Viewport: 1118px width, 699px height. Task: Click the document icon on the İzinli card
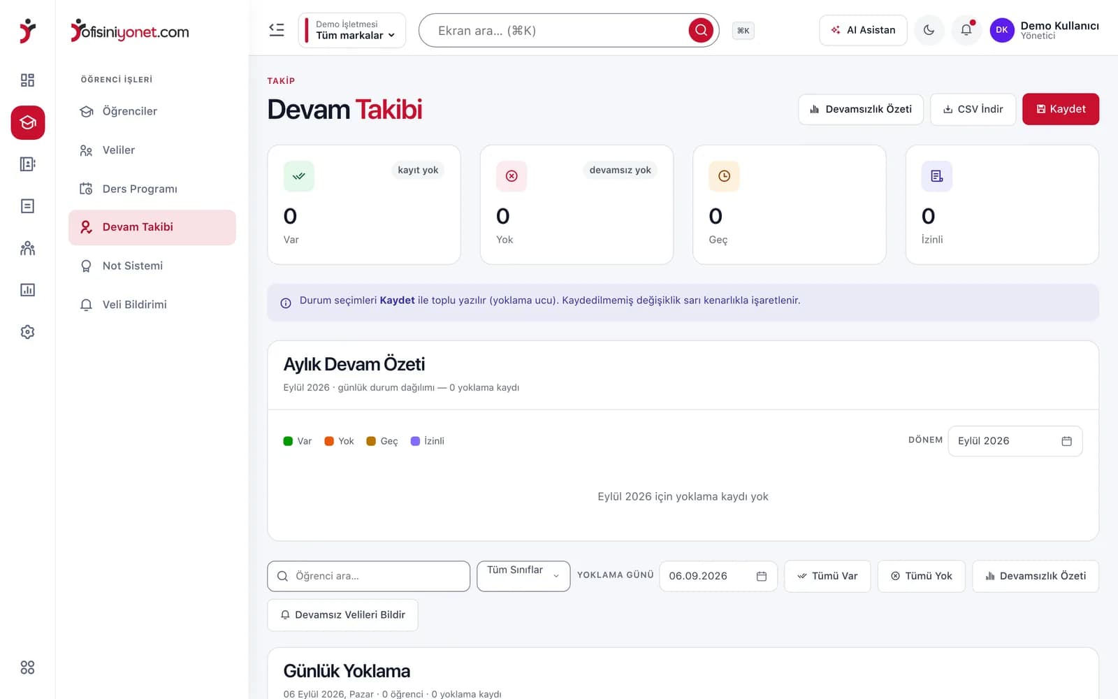[936, 176]
